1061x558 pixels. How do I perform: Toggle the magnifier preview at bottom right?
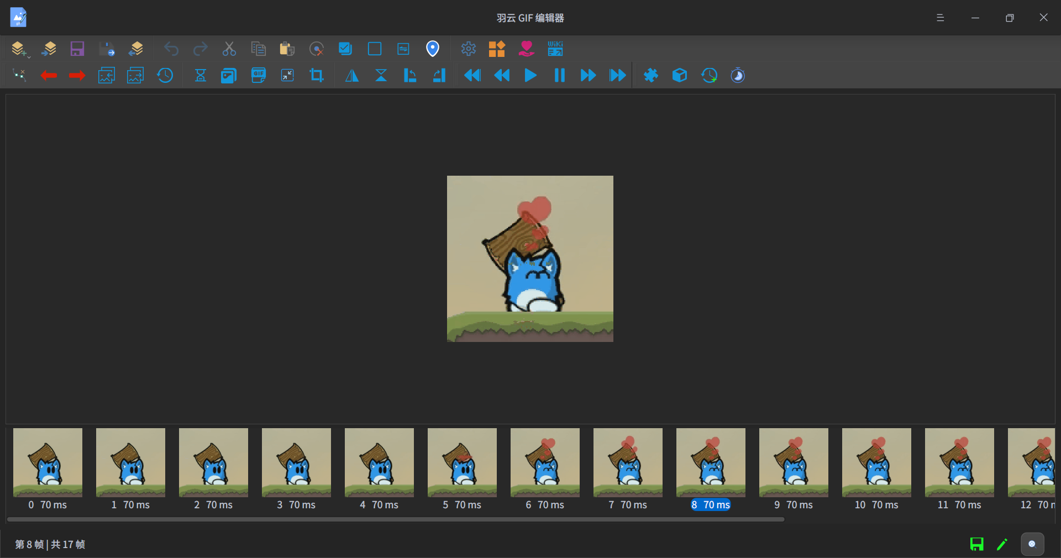click(x=1032, y=544)
